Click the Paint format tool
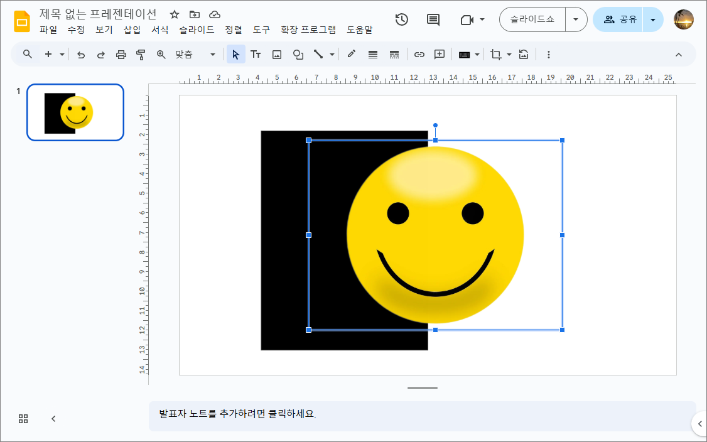This screenshot has width=707, height=442. pyautogui.click(x=141, y=55)
